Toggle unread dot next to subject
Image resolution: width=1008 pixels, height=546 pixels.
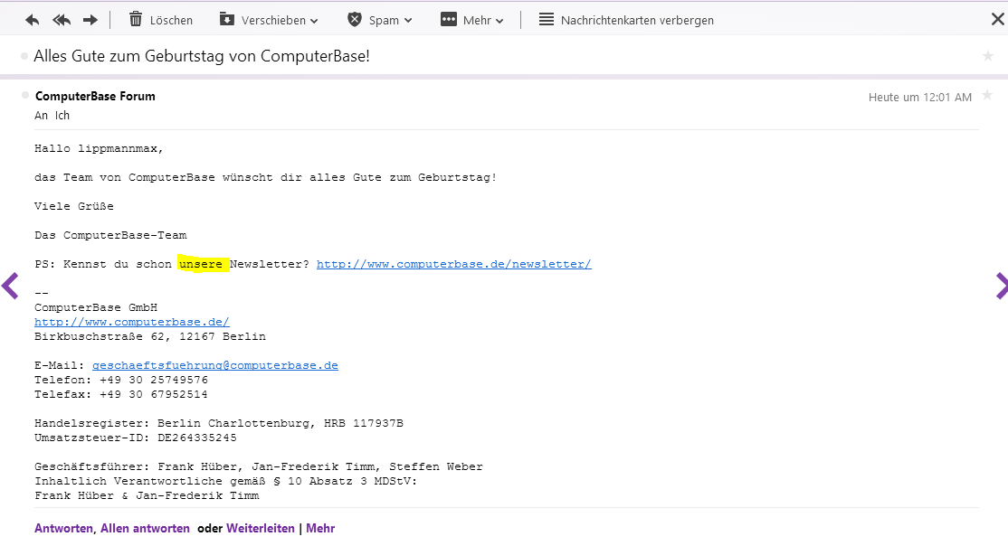point(24,56)
